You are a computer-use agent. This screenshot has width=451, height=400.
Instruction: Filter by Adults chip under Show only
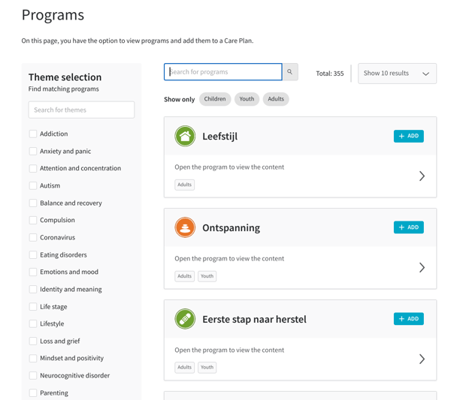tap(276, 99)
